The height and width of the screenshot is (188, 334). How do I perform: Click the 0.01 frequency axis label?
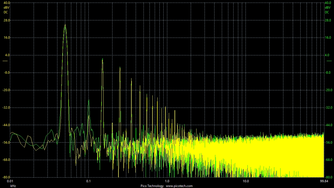point(10,181)
